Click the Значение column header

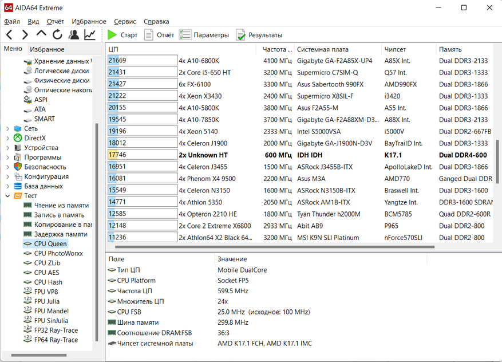[321, 259]
